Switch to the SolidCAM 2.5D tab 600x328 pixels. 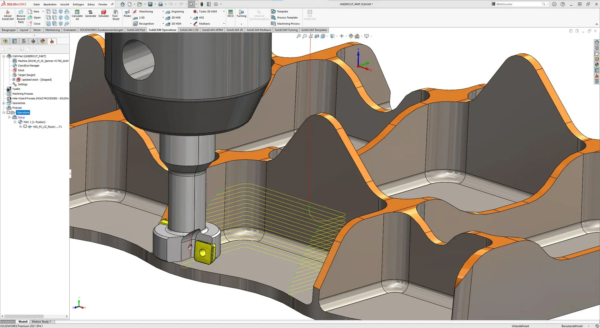189,30
